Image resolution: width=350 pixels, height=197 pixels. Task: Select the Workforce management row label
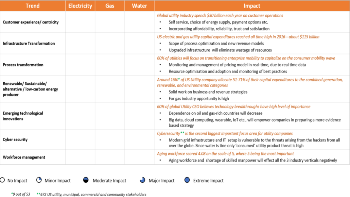point(24,157)
